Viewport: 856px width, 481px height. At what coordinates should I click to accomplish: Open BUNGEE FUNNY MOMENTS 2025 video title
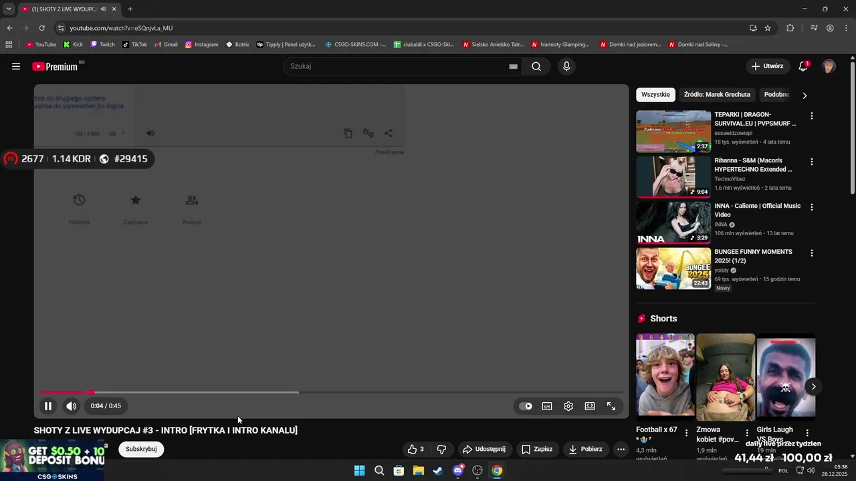coord(753,256)
